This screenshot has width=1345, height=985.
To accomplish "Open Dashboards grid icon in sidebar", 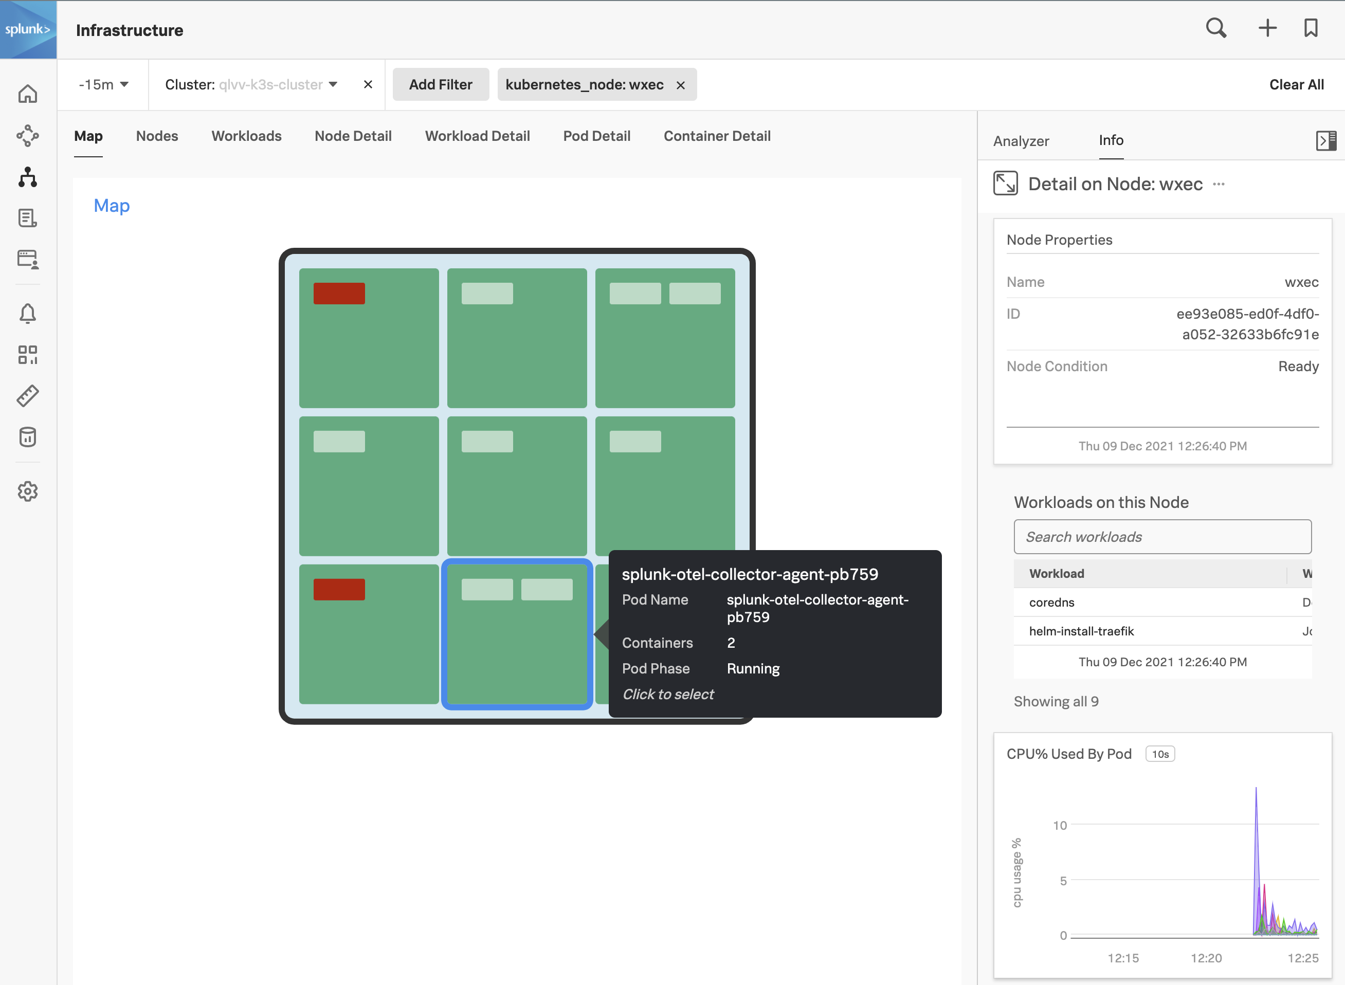I will click(x=27, y=355).
